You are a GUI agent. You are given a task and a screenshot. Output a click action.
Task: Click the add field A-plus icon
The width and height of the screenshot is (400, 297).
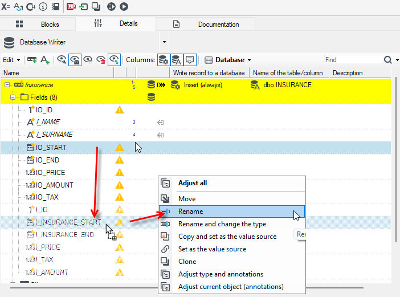pyautogui.click(x=45, y=60)
